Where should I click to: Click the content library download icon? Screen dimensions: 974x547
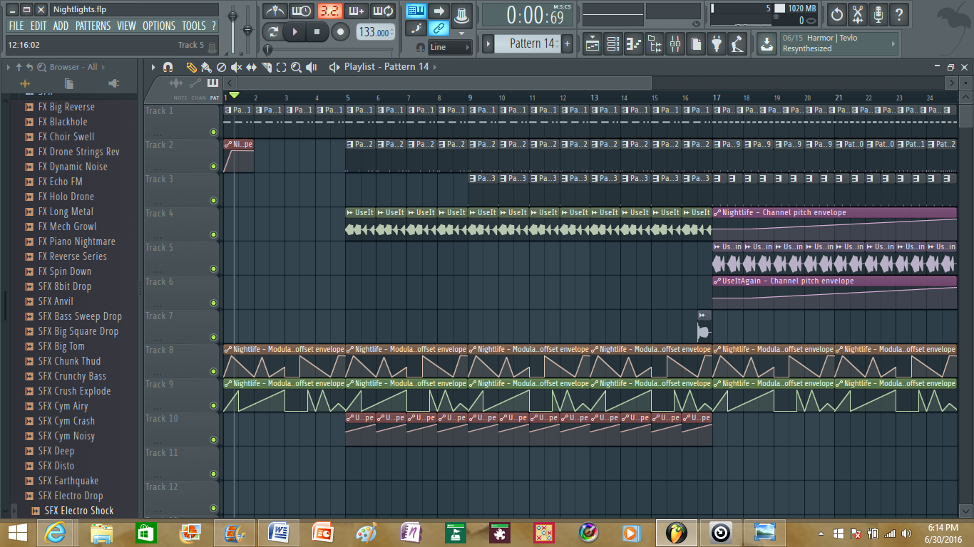pos(767,44)
